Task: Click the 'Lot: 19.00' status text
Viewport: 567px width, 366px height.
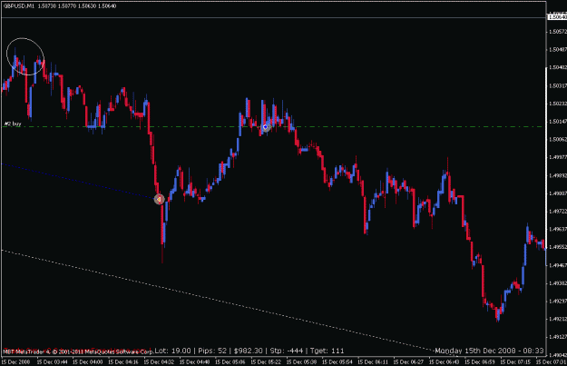Action: point(173,351)
